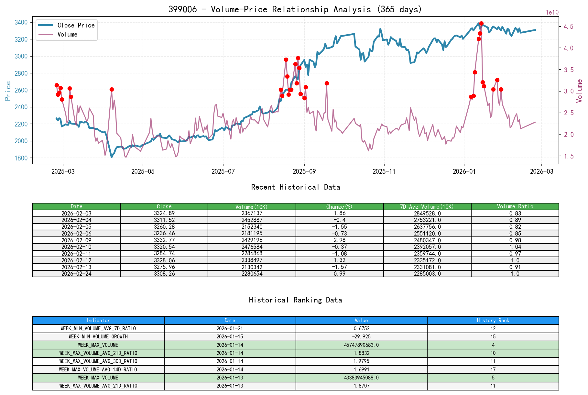Click the highest red marker near 2026-01 peak
Viewport: 588px width, 395px height.
(x=482, y=23)
